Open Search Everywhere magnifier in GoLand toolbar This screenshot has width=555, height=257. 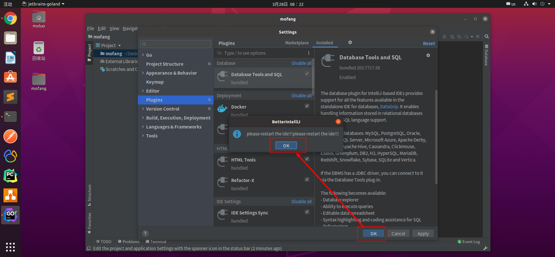pos(487,36)
